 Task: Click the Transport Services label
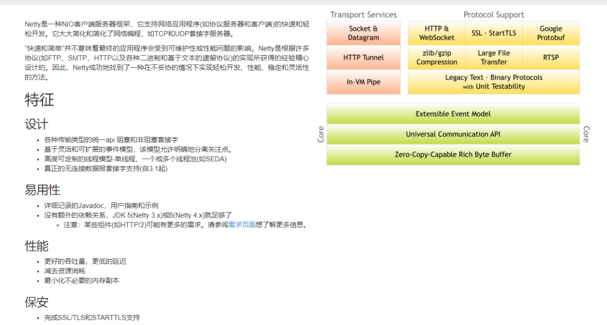[x=363, y=15]
